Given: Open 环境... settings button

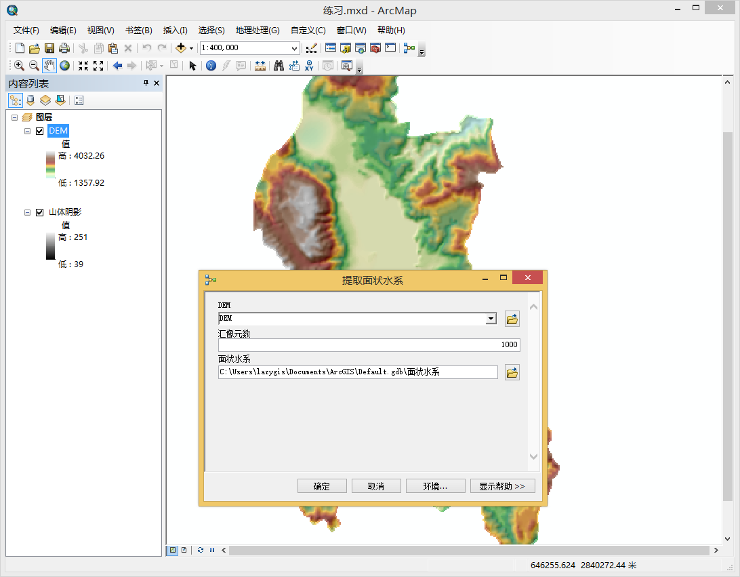Looking at the screenshot, I should coord(435,486).
